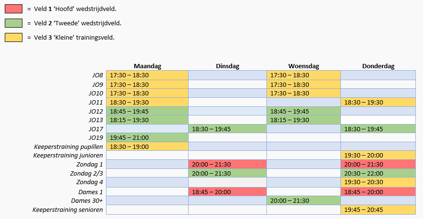Select the Maandag column header
Viewport: 423px width, 219px height.
(147, 66)
